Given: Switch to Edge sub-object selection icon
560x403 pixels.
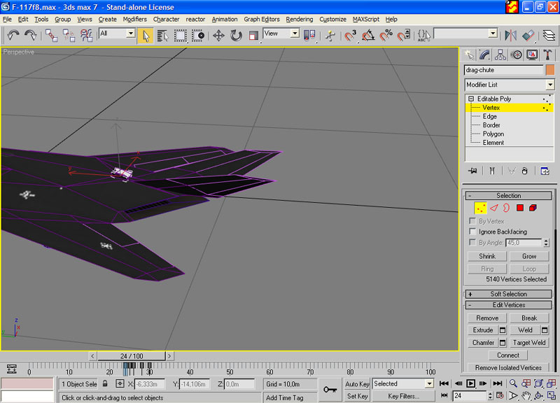Looking at the screenshot, I should pyautogui.click(x=493, y=208).
